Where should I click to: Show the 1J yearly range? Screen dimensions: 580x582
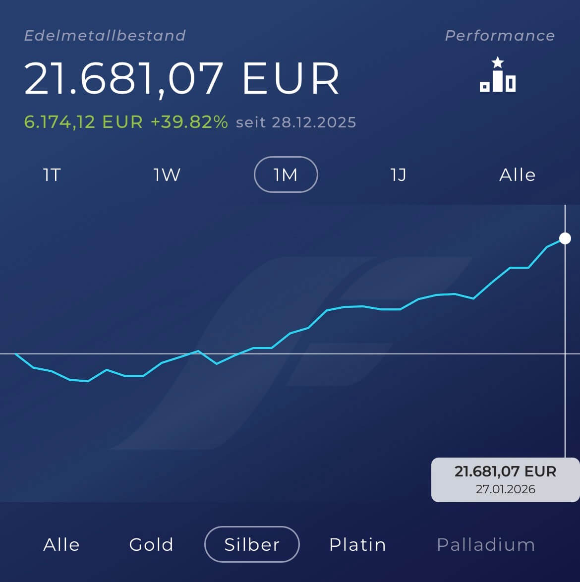[x=399, y=175]
